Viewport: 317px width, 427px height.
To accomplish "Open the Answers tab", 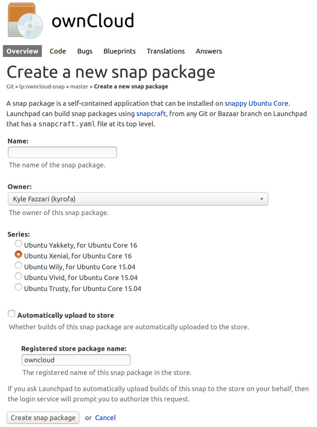I will pyautogui.click(x=209, y=51).
